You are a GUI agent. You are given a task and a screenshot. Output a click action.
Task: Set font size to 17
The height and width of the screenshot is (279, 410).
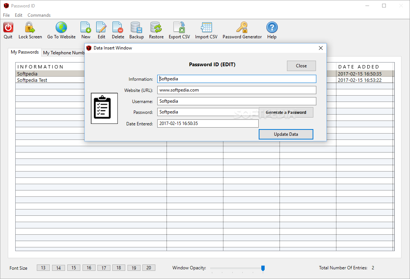(104, 268)
